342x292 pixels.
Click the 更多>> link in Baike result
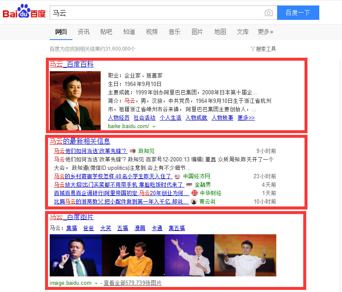point(246,118)
